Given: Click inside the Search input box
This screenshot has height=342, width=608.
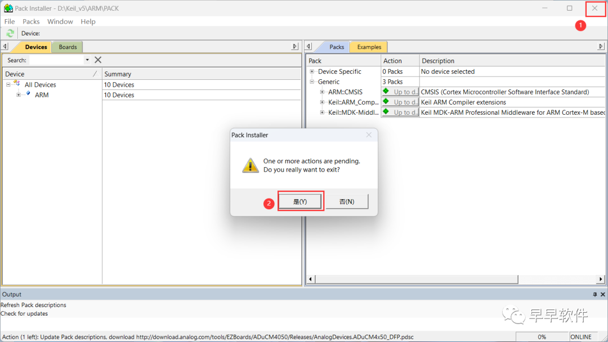Looking at the screenshot, I should (56, 60).
